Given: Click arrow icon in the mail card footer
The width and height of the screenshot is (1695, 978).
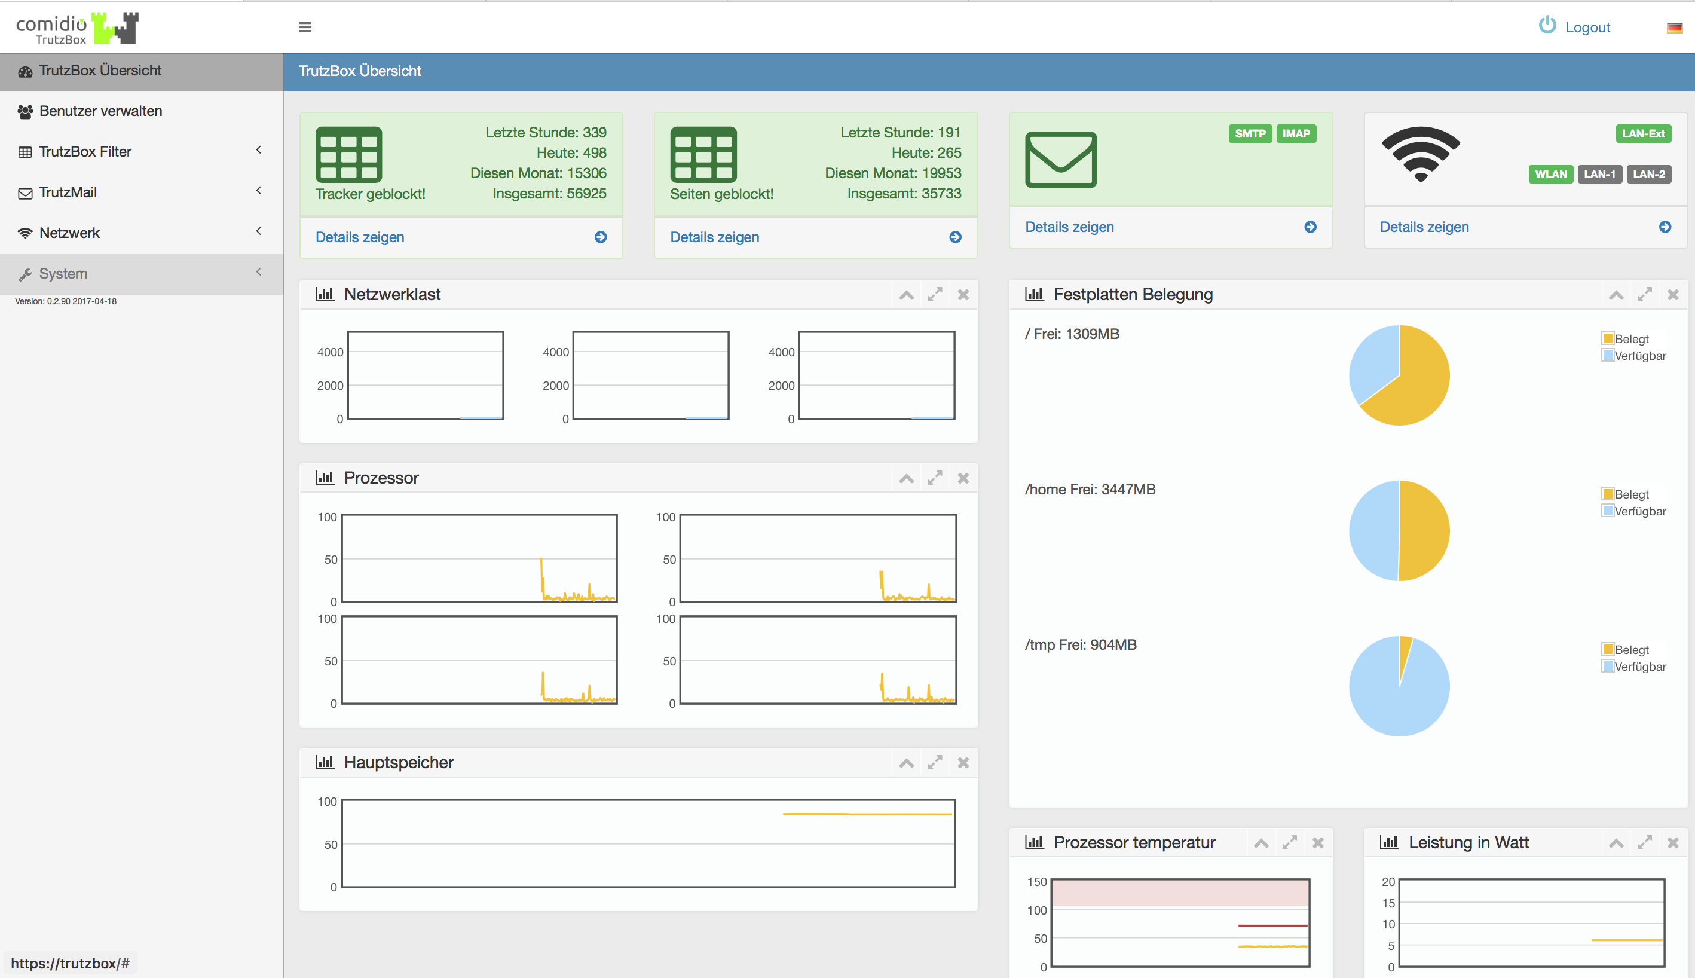Looking at the screenshot, I should (x=1310, y=227).
